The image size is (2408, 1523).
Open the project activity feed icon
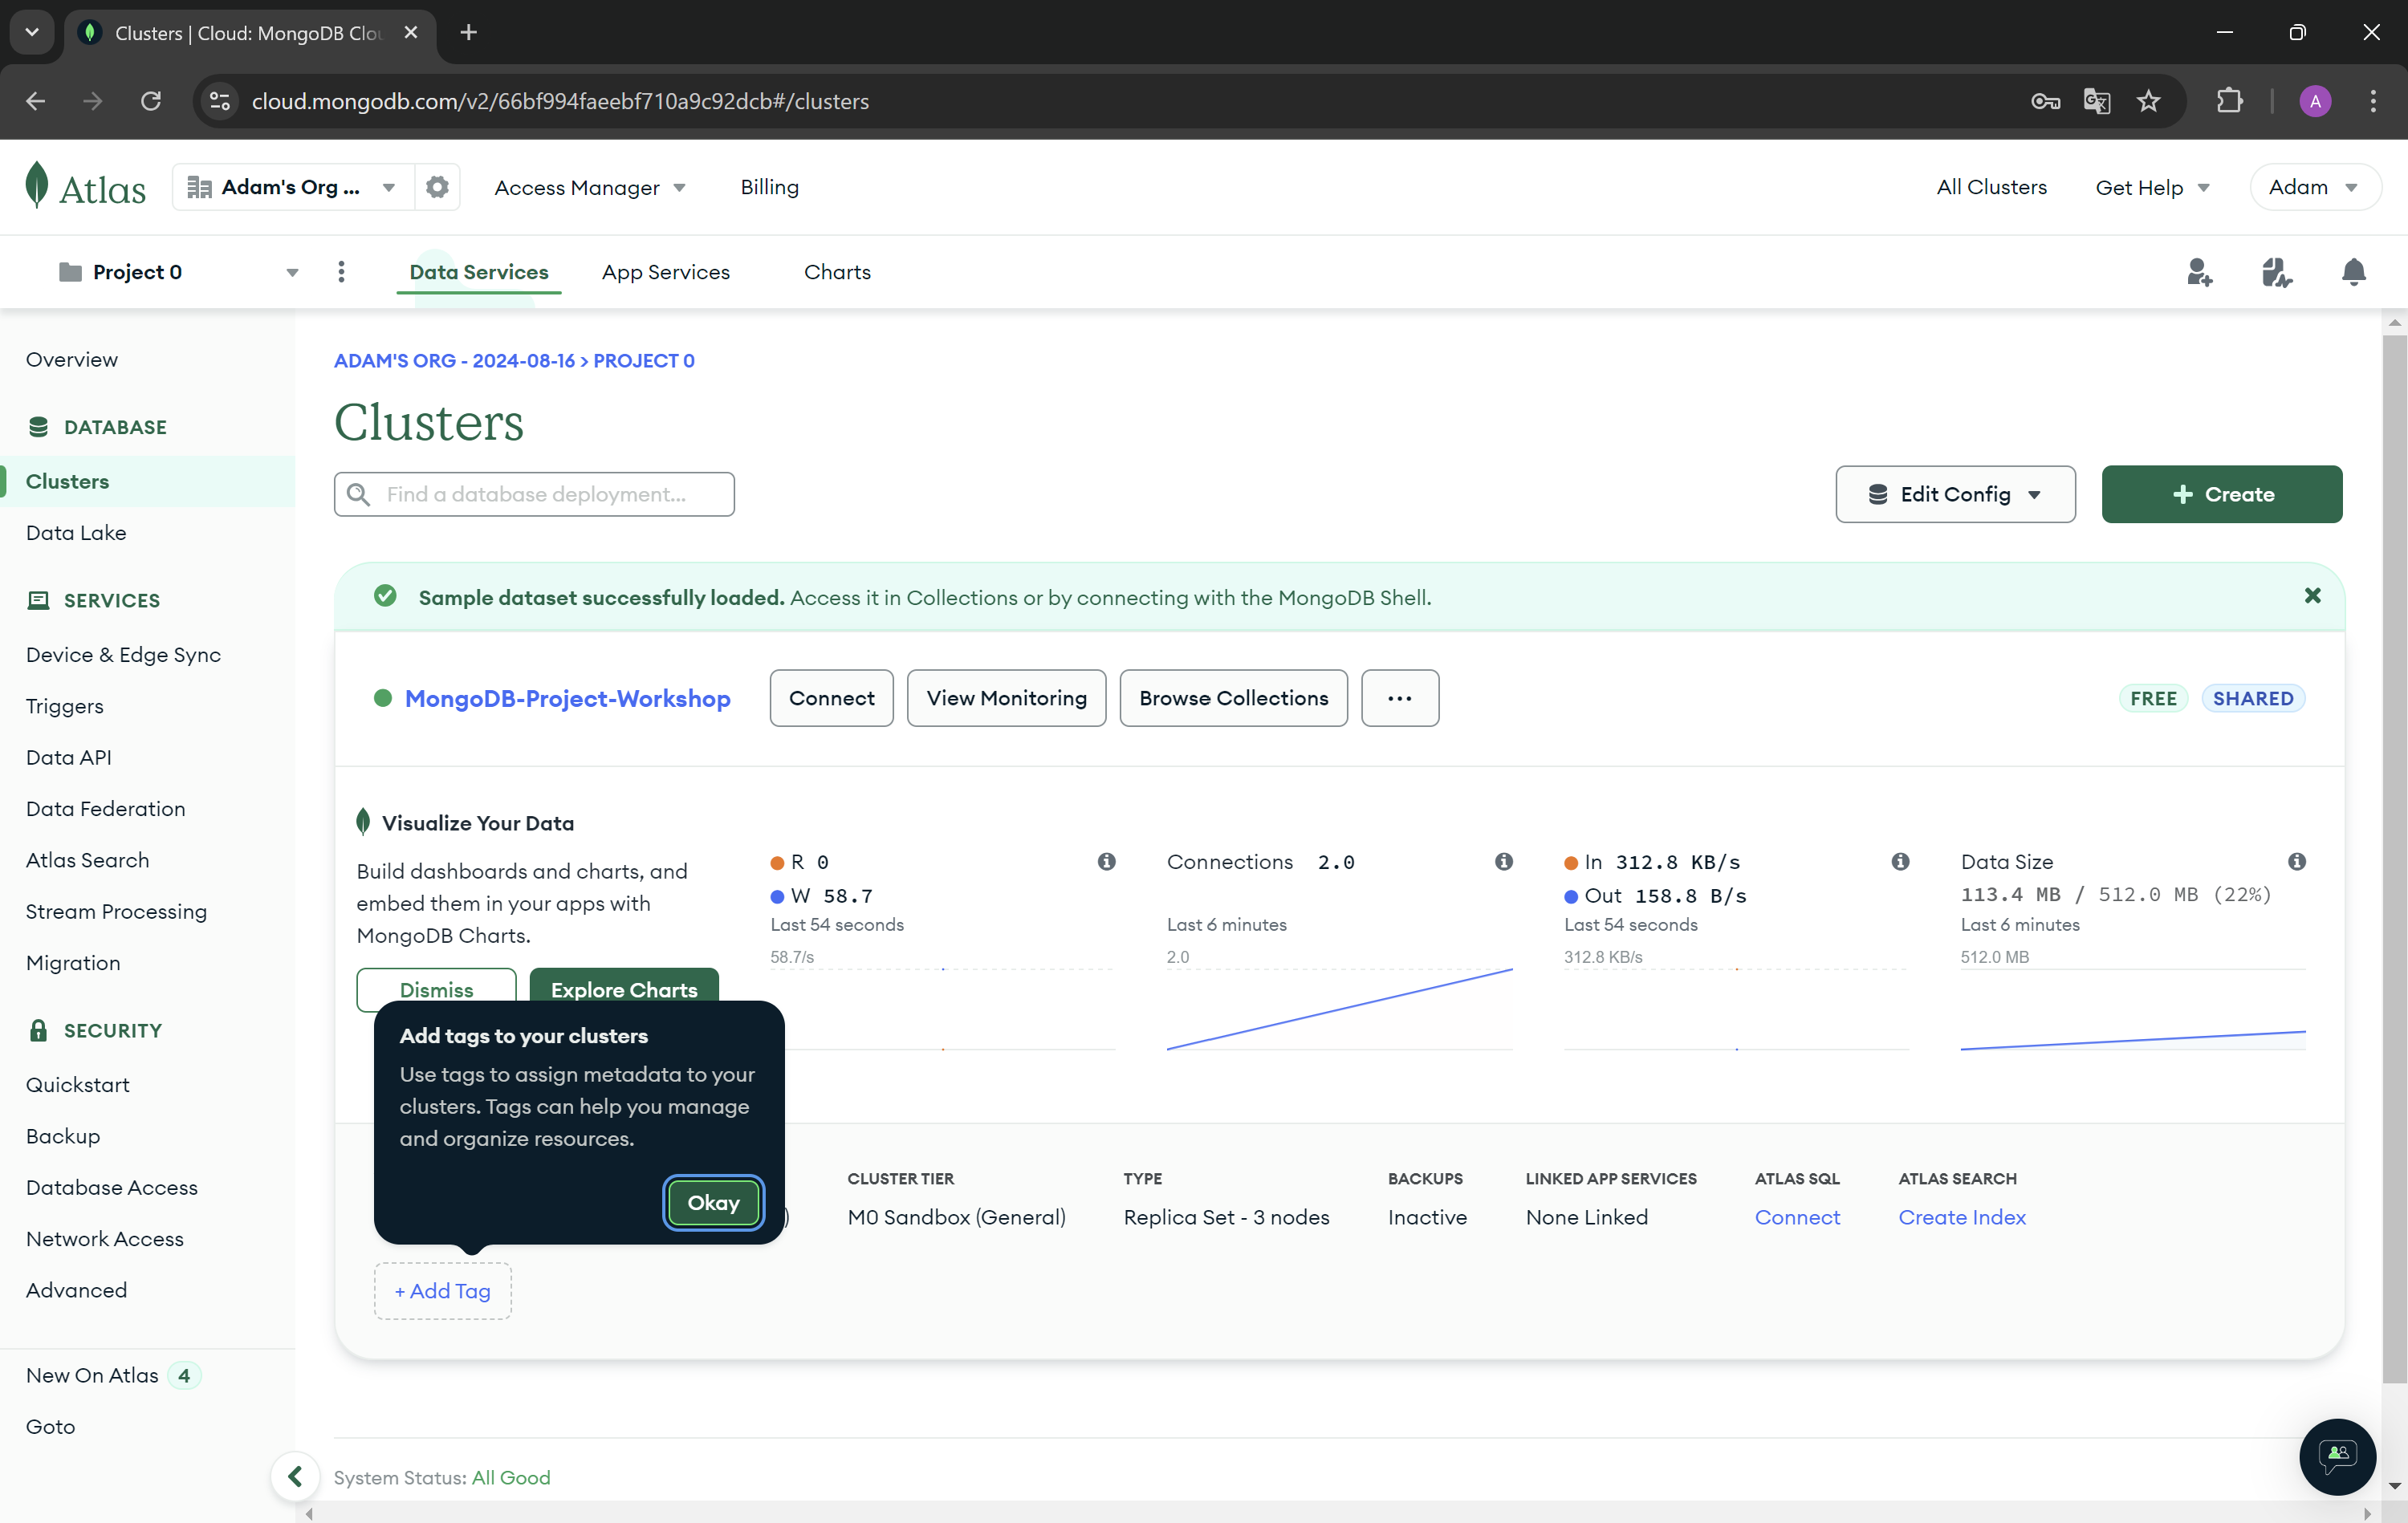click(x=2276, y=272)
